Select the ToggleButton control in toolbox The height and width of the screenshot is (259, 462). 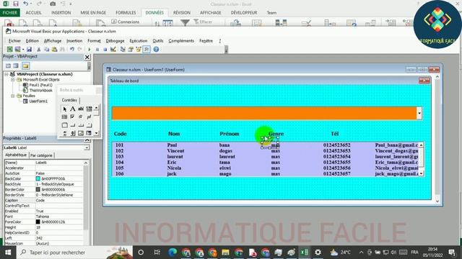click(x=89, y=117)
